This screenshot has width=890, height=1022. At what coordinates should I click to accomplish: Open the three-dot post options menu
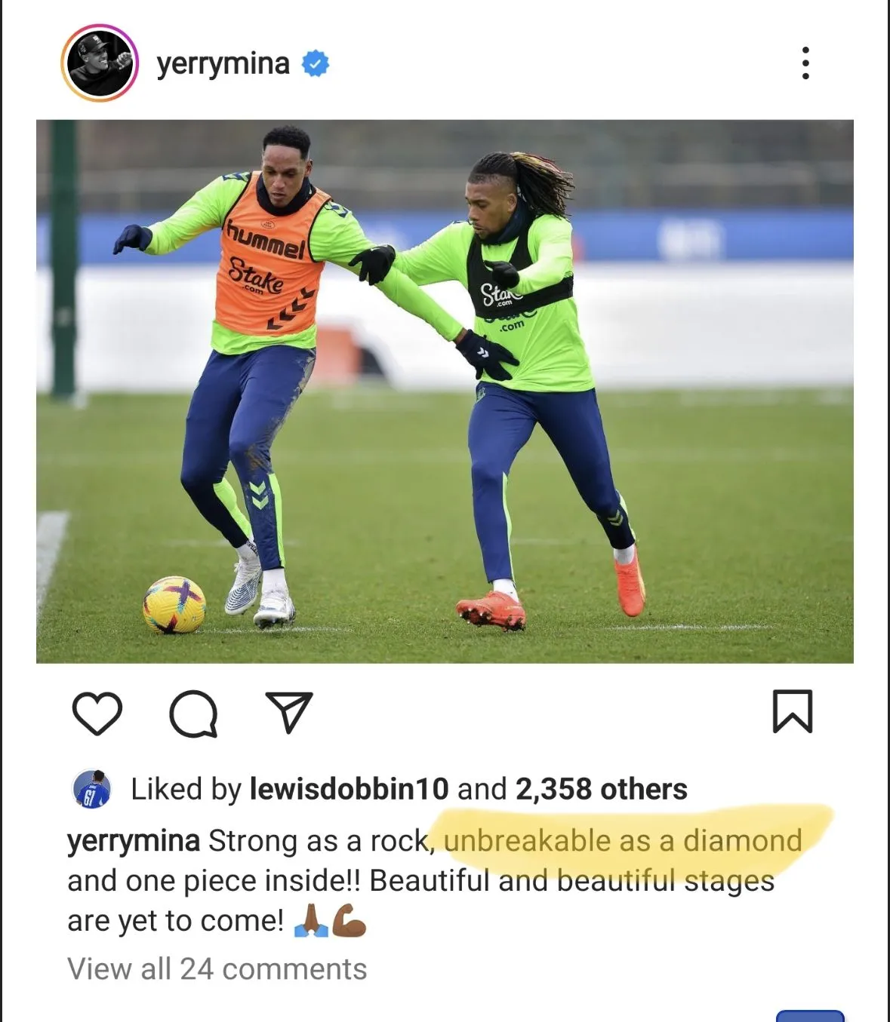point(805,63)
